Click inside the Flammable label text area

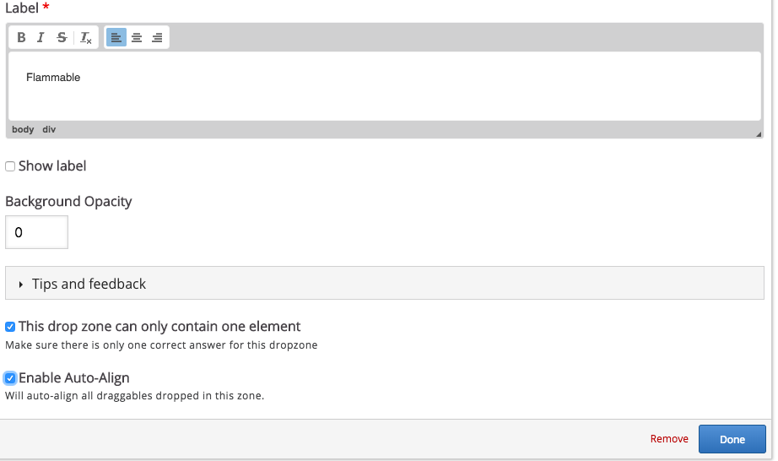385,86
